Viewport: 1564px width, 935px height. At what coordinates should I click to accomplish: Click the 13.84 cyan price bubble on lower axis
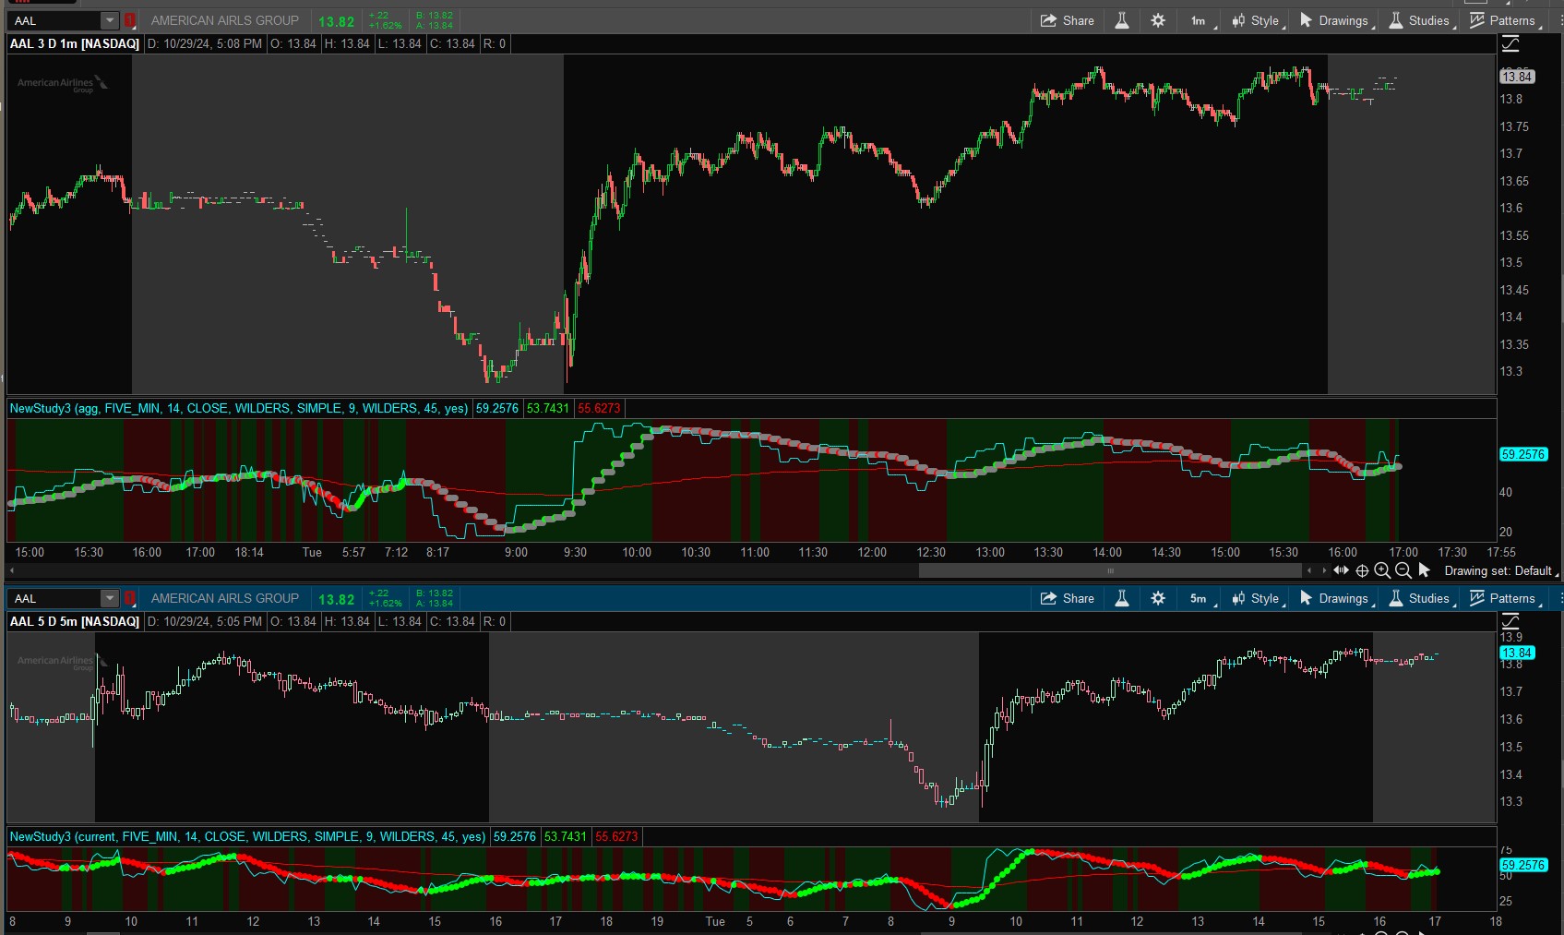1517,653
